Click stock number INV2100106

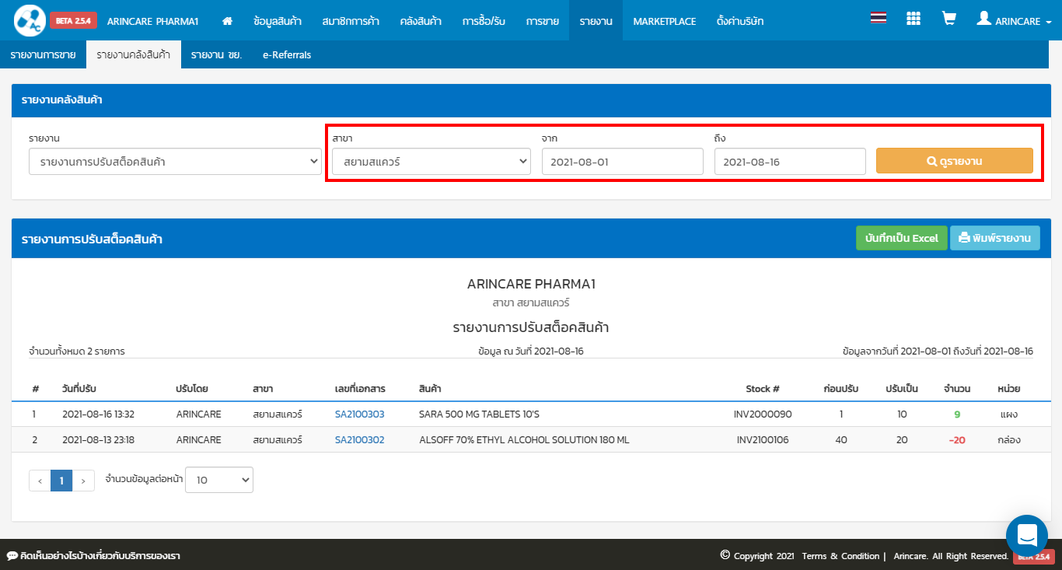(763, 439)
